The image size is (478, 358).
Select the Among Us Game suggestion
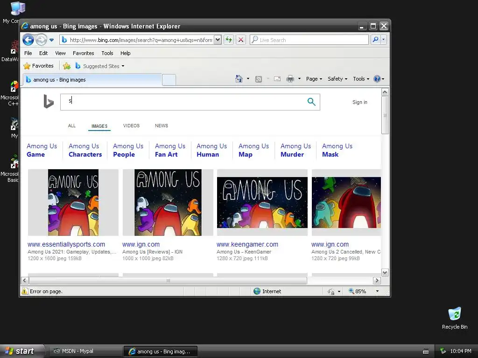pyautogui.click(x=42, y=150)
